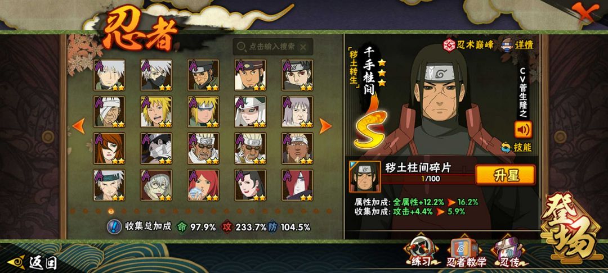The width and height of the screenshot is (608, 273).
Task: Select the red-haired Kushina ninja portrait
Action: pyautogui.click(x=203, y=185)
